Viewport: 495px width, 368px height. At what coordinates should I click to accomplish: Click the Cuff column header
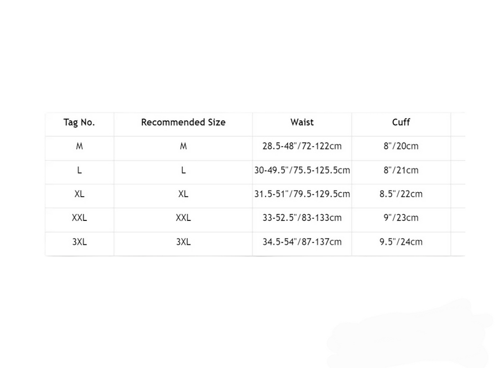point(401,122)
